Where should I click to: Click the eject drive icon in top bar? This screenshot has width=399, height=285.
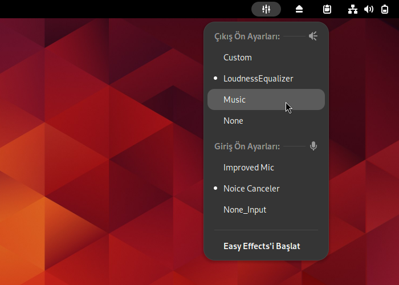(x=299, y=9)
